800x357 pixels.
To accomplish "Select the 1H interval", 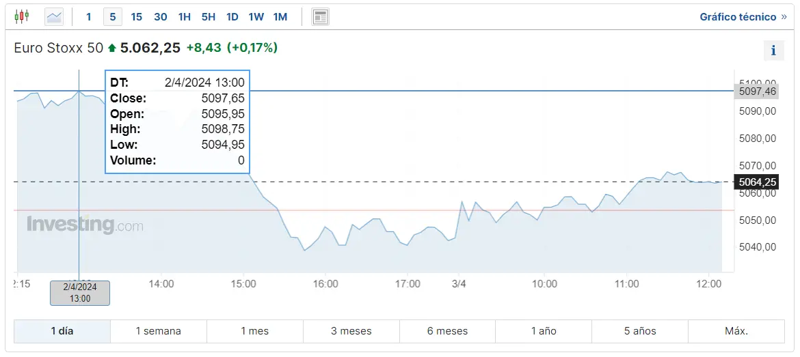I will tap(184, 16).
